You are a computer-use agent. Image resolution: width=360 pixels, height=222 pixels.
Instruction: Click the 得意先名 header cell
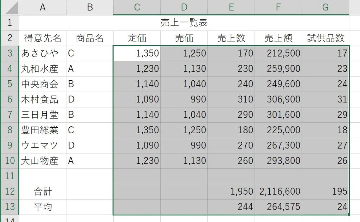click(43, 38)
